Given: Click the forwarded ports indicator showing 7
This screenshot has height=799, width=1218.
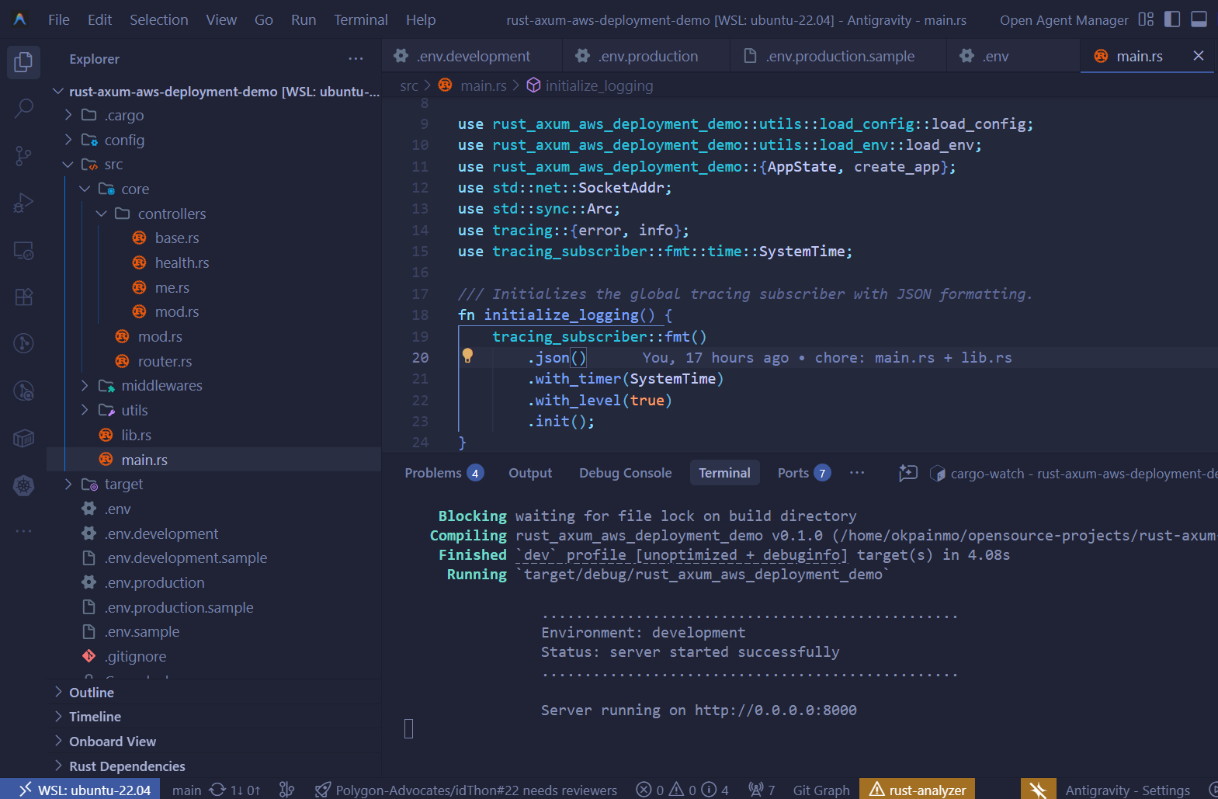Looking at the screenshot, I should [761, 790].
